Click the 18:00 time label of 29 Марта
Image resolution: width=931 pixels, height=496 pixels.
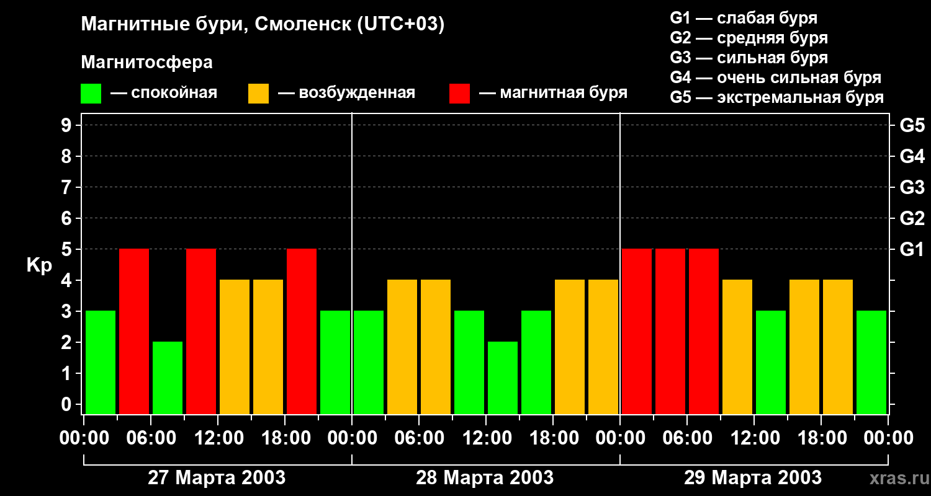point(821,438)
